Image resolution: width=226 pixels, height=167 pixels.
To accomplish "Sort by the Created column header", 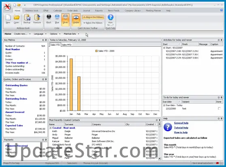I will point(151,124).
